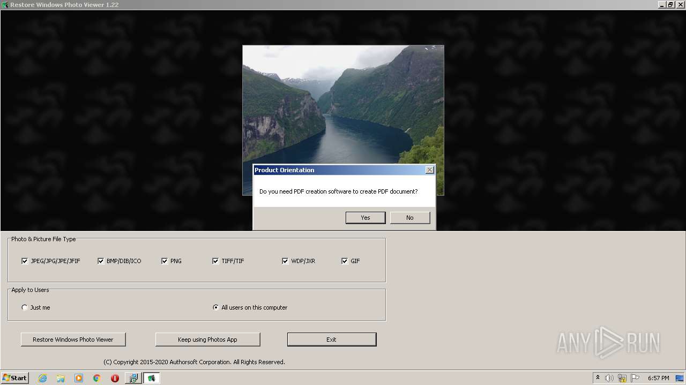
Task: Click the 6:57 PM clock
Action: point(658,378)
